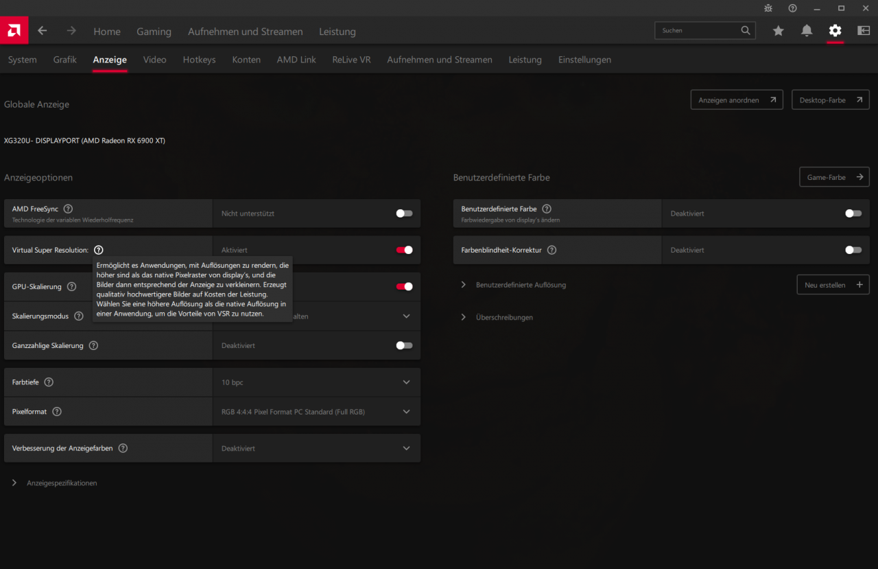Show Verbesserung der Anzeigefarben help icon
This screenshot has height=569, width=878.
[x=123, y=448]
